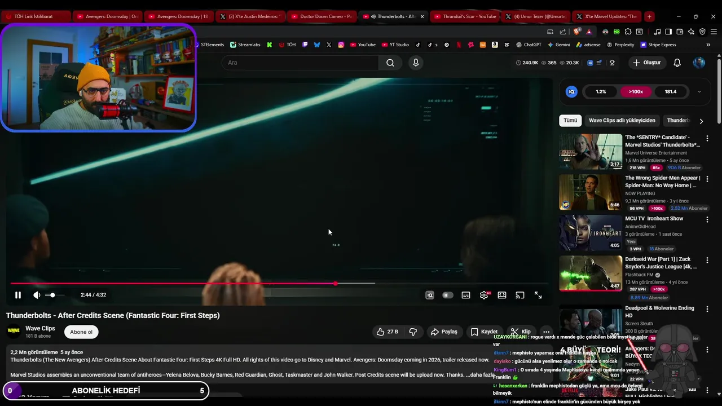Toggle subtitles with the captions button
The height and width of the screenshot is (406, 722).
tap(466, 295)
